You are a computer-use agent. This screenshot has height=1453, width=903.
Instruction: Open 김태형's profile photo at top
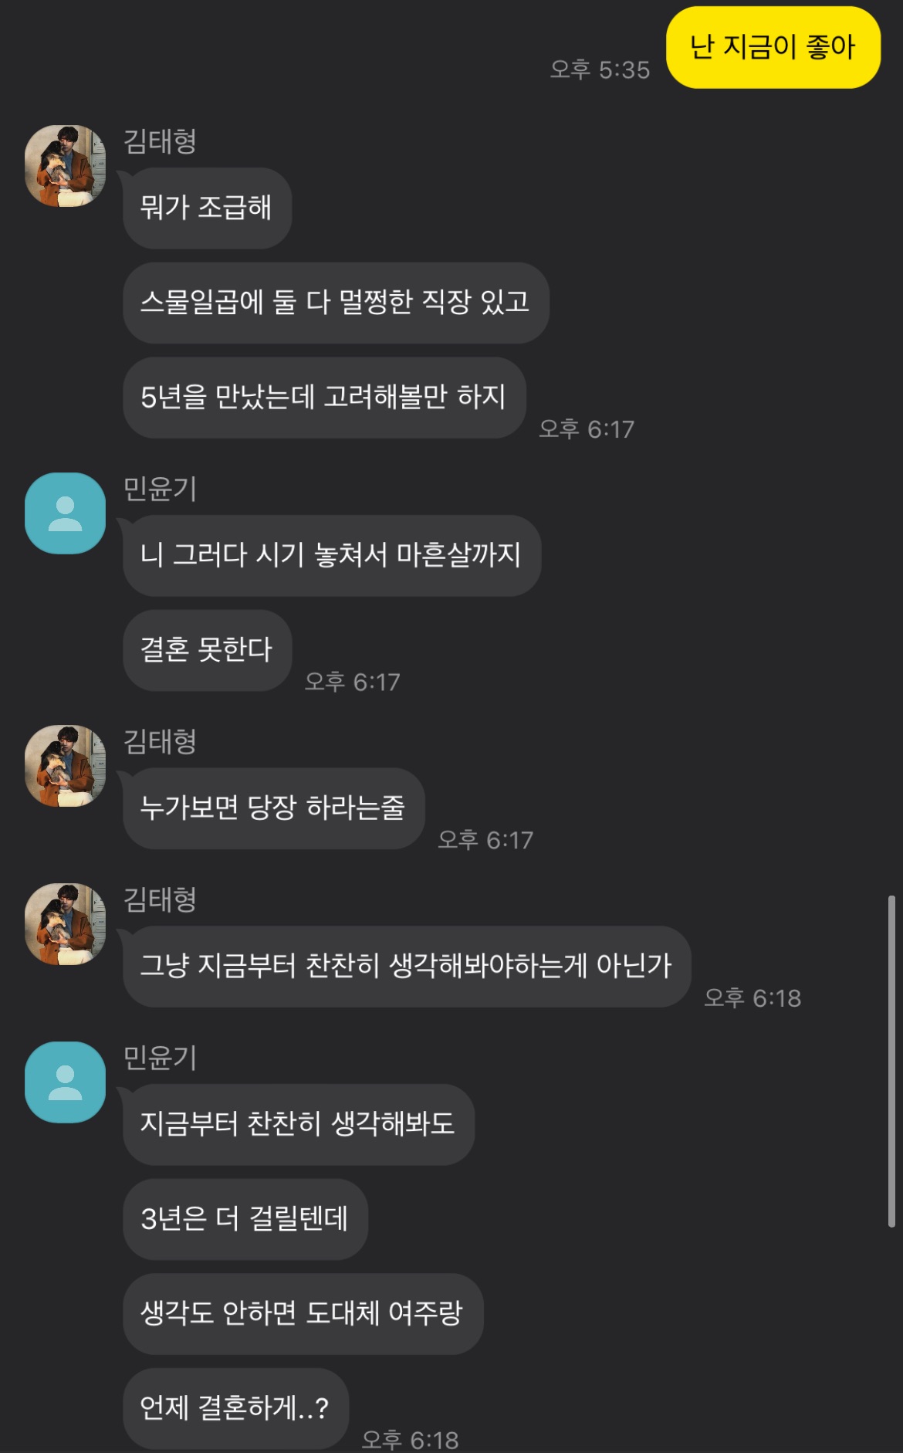click(66, 166)
